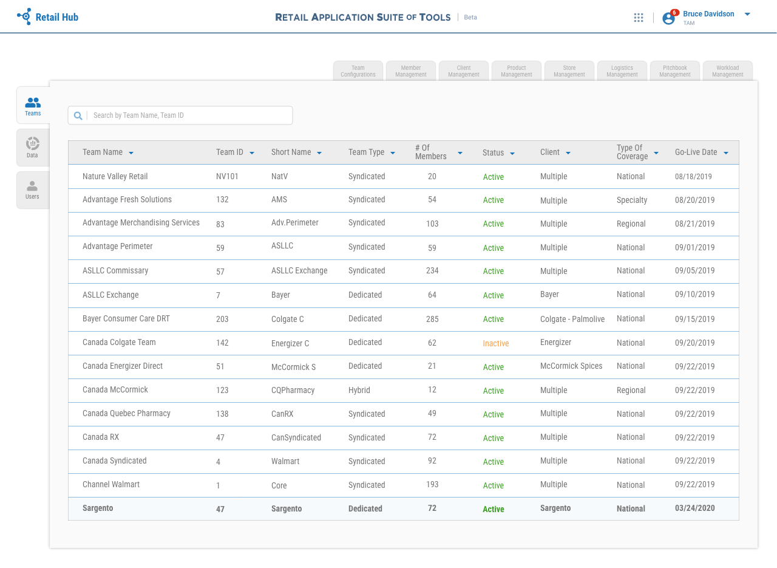The height and width of the screenshot is (568, 777).
Task: Select the bold Sargento team name
Action: tap(98, 508)
